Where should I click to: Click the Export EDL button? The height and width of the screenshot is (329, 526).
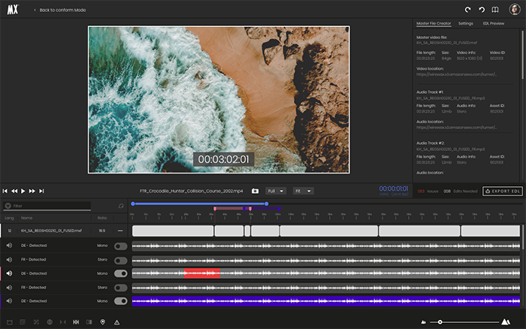tap(502, 191)
